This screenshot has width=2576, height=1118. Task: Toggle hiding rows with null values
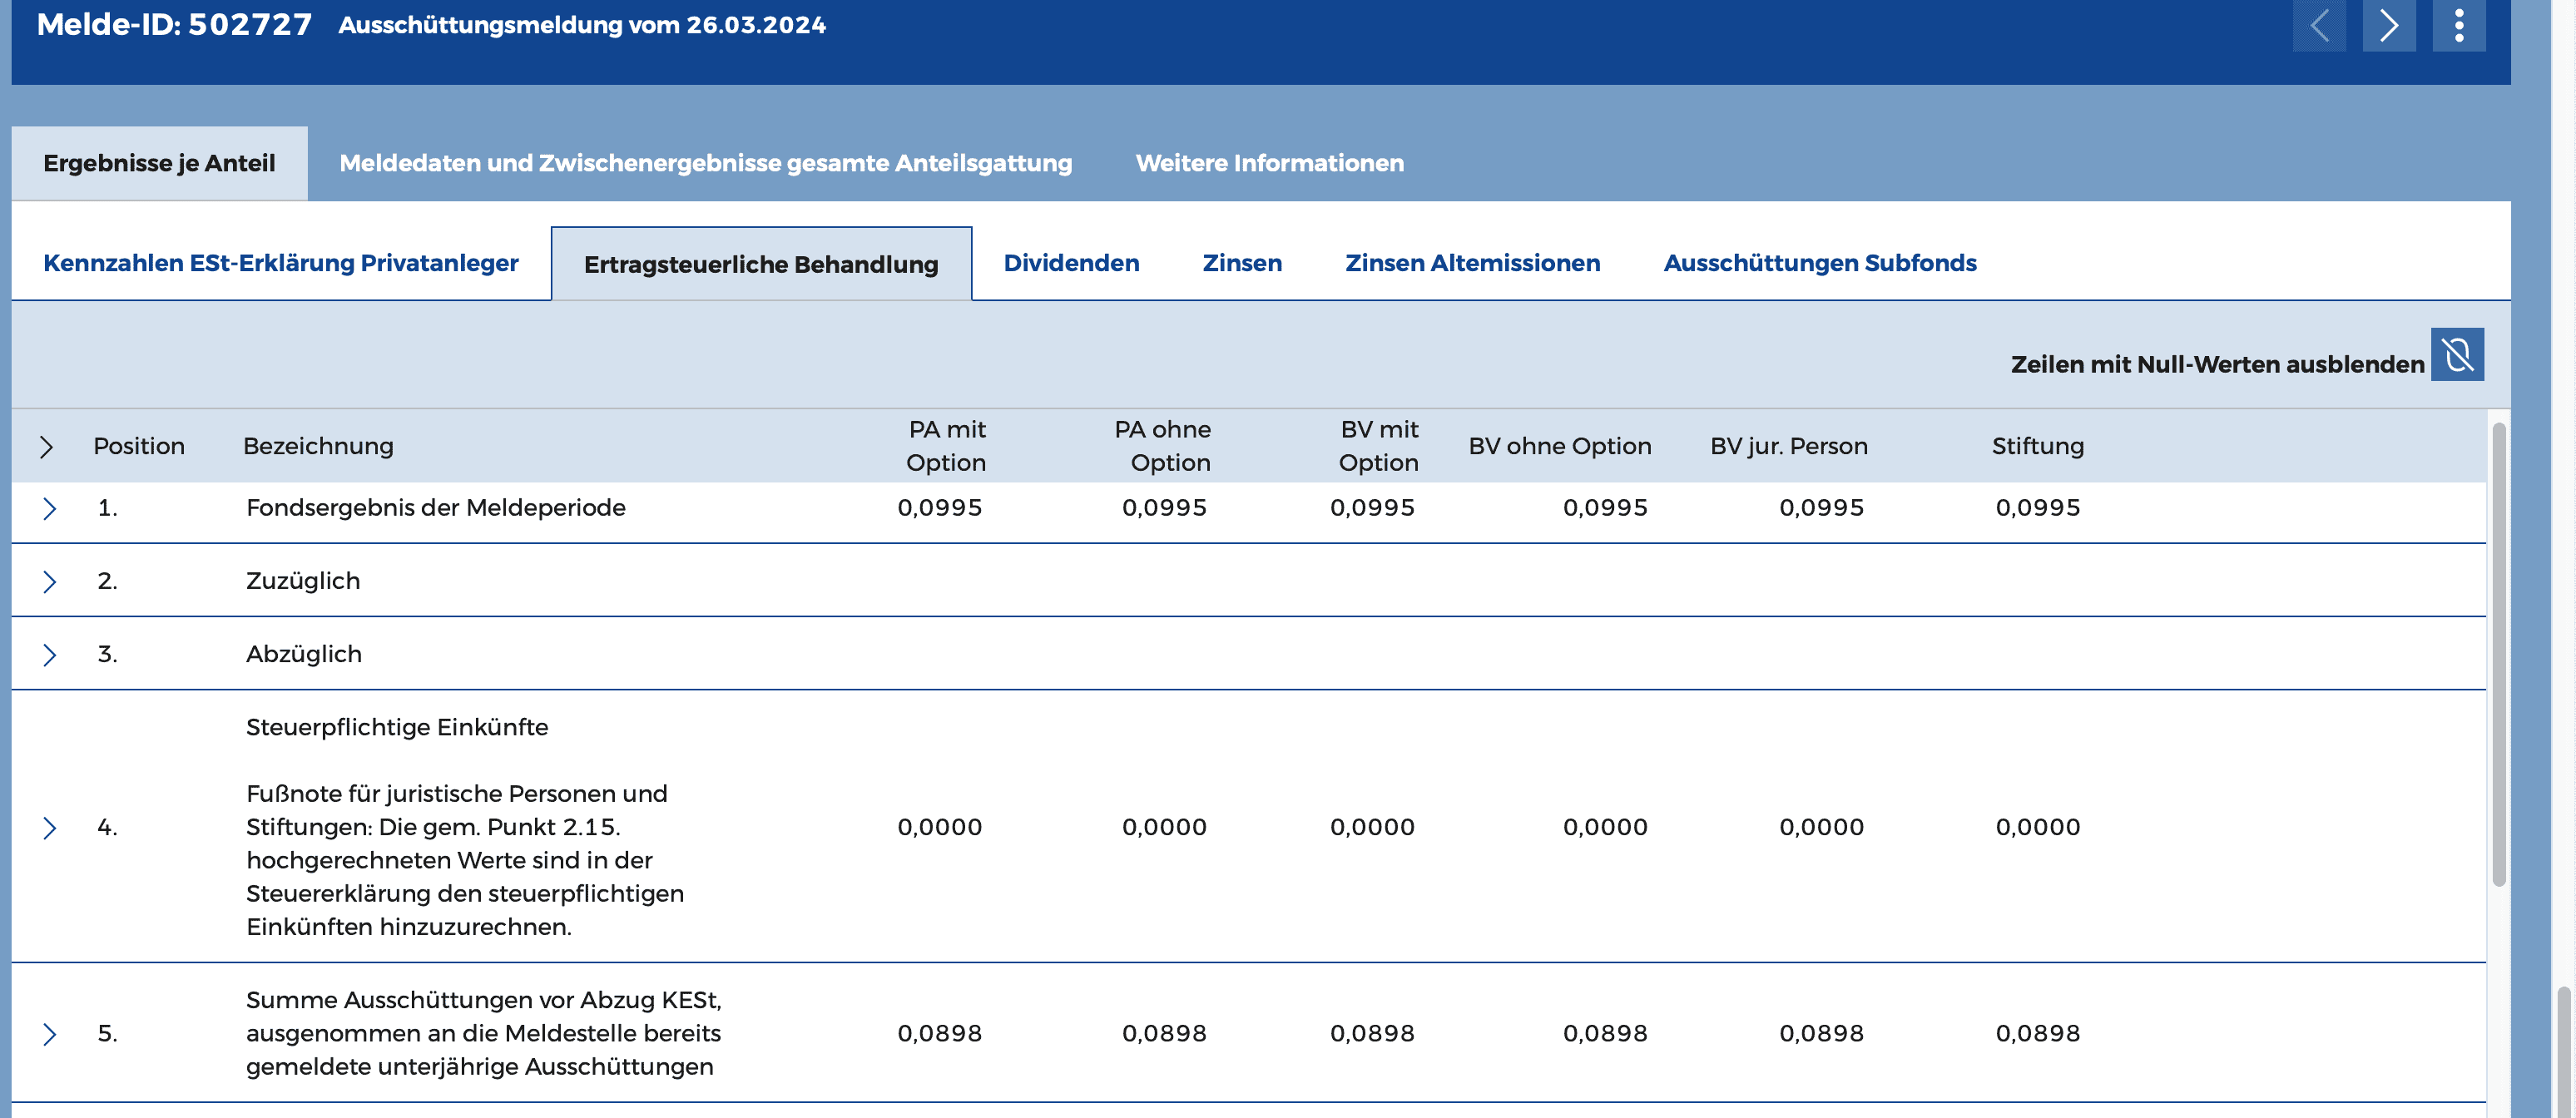(x=2457, y=355)
